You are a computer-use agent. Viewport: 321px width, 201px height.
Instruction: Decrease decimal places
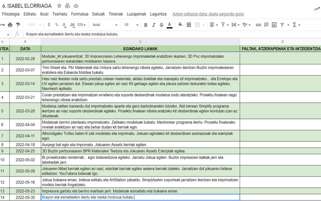coord(64,25)
